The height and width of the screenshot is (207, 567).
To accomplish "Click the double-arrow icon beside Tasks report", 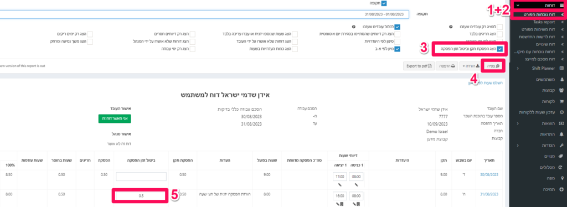I will 563,22.
